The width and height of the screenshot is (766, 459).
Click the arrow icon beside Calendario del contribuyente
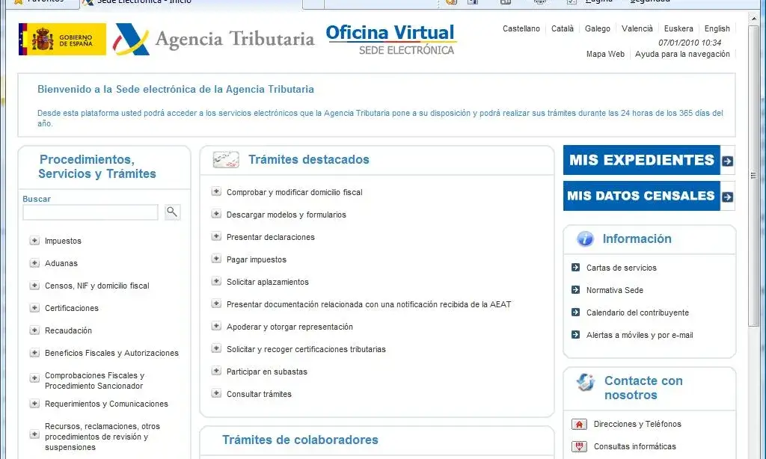[x=575, y=312]
